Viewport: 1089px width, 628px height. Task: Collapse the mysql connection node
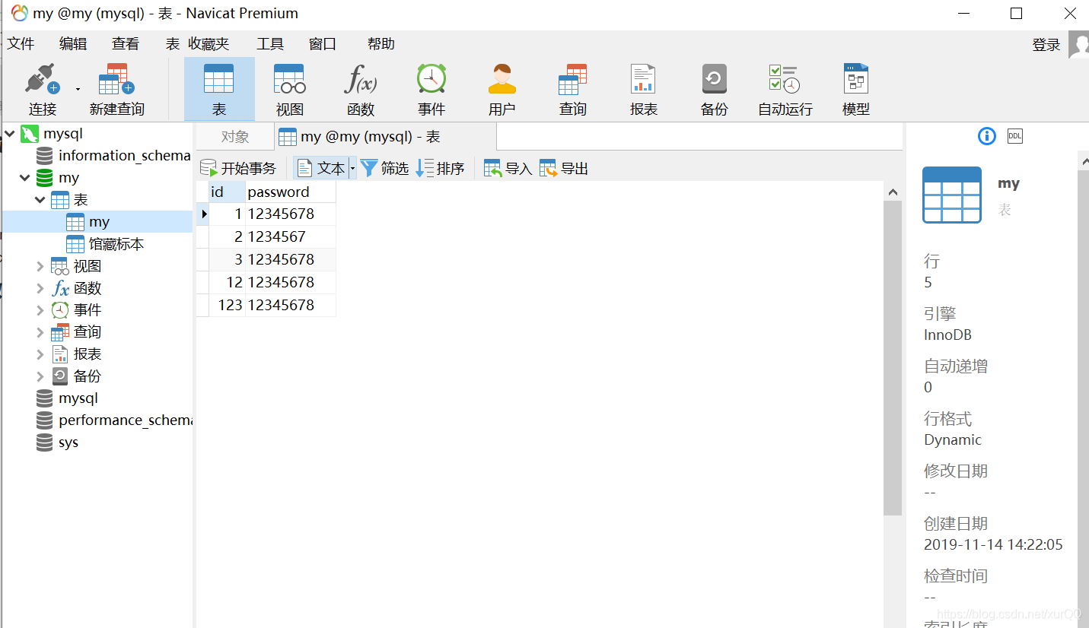pos(10,134)
